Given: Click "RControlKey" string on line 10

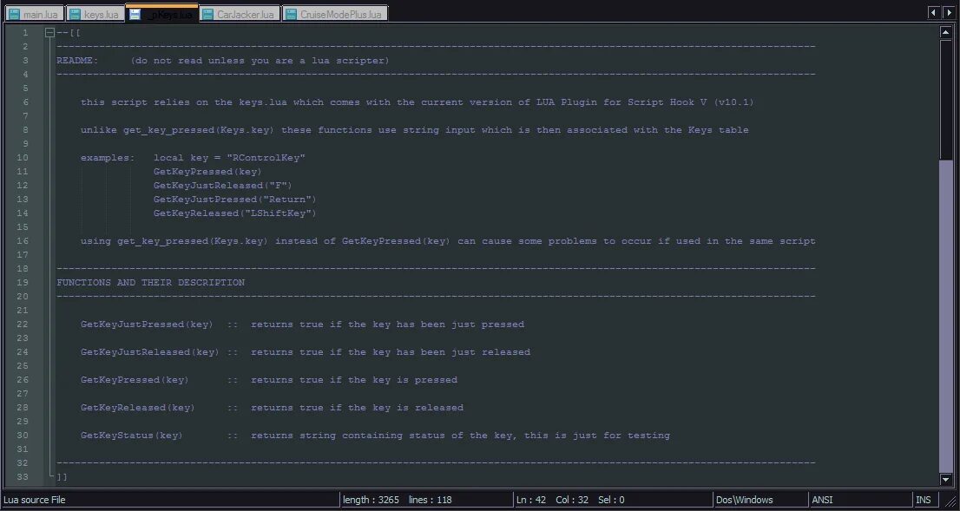Looking at the screenshot, I should coord(266,158).
